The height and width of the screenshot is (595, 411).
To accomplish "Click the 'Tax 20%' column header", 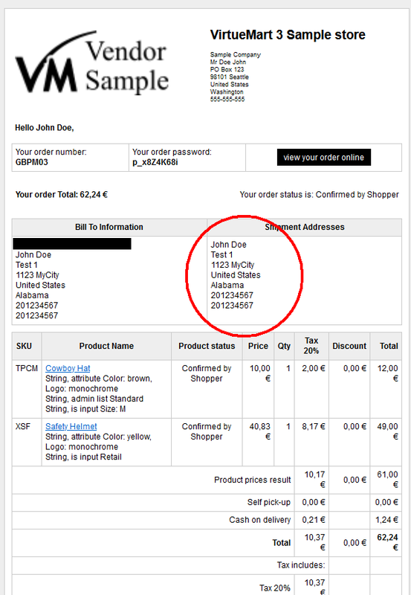I will 311,346.
